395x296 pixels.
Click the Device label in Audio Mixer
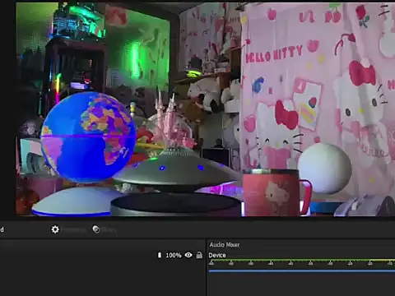point(217,255)
